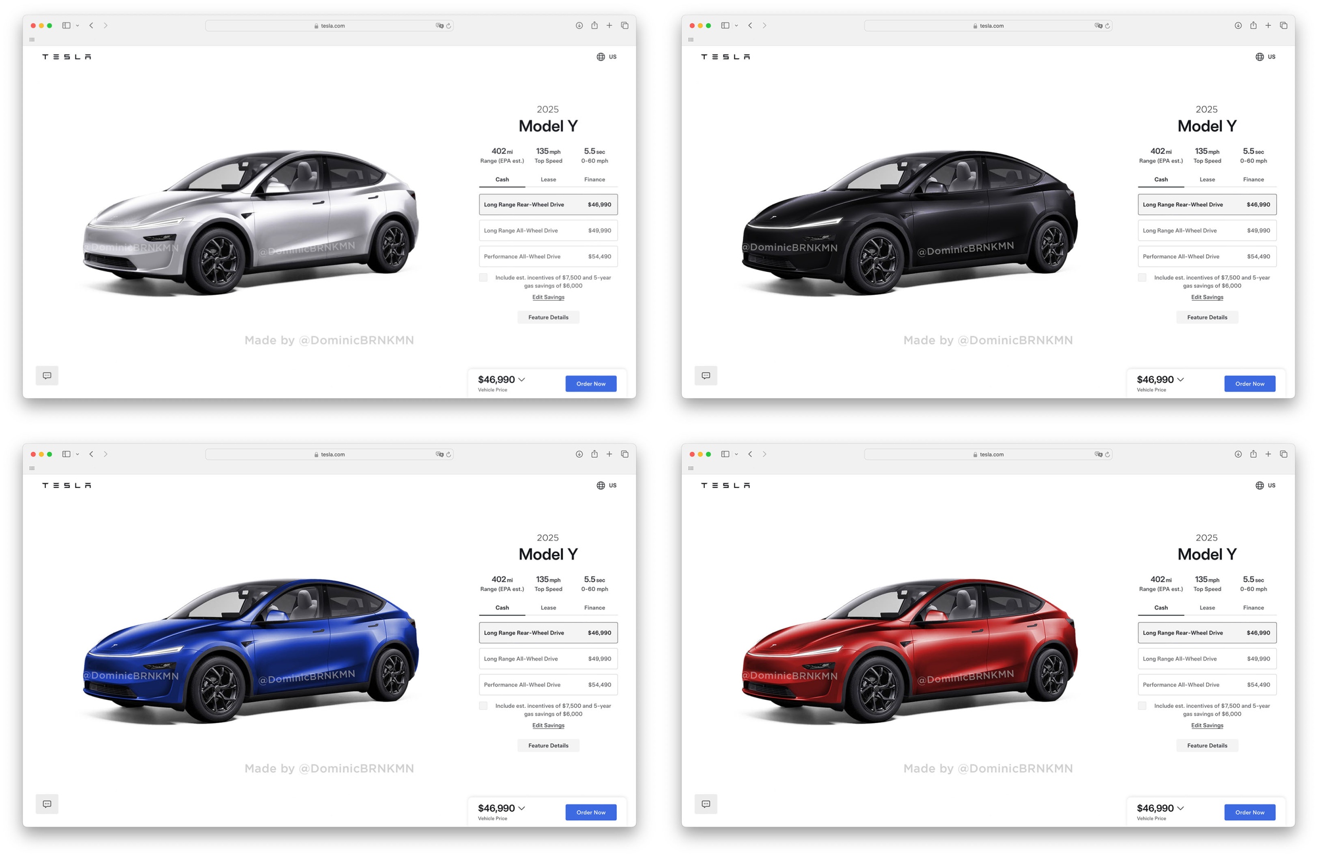Click the share icon in silver car window
The width and height of the screenshot is (1318, 857).
[594, 25]
